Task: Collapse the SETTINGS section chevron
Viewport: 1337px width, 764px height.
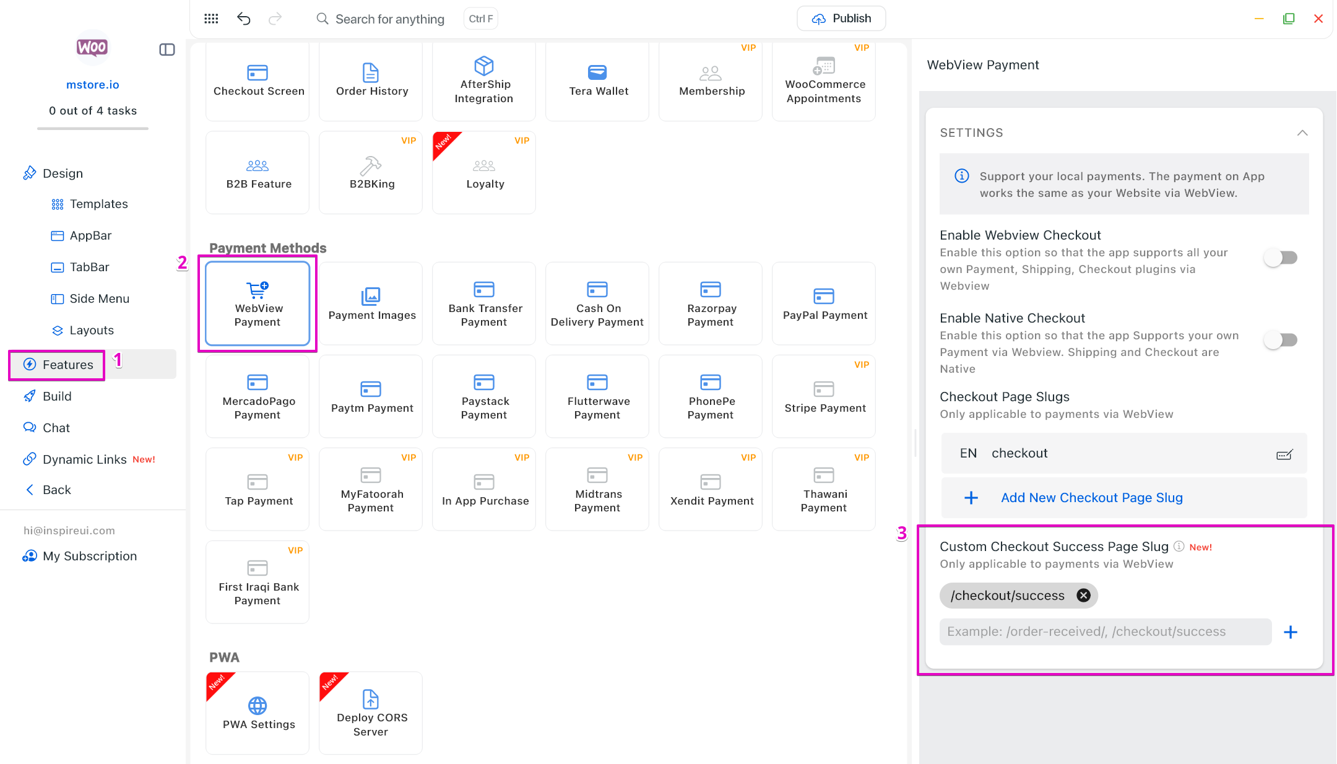Action: [x=1302, y=133]
